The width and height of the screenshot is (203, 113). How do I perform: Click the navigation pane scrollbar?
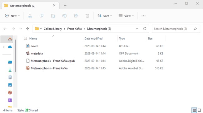[15, 56]
